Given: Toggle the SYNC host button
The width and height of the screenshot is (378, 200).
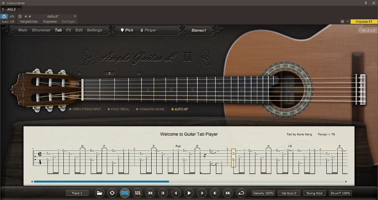Looking at the screenshot, I should point(125,193).
